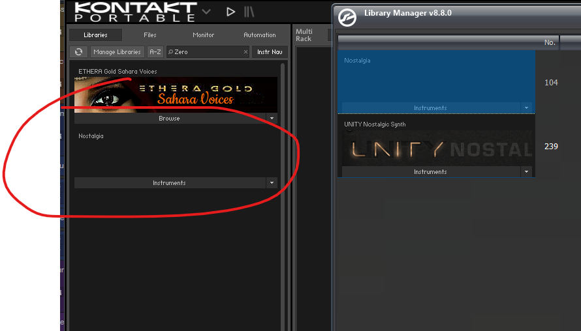Select UNITY Nostalgic Synth title in Library Manager
The width and height of the screenshot is (581, 331).
click(x=375, y=124)
